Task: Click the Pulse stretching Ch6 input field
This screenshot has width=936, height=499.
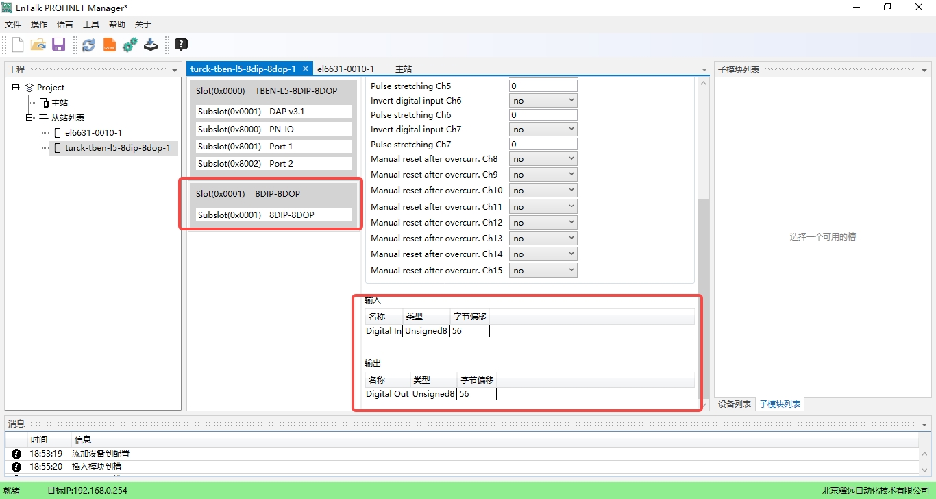Action: click(x=543, y=115)
